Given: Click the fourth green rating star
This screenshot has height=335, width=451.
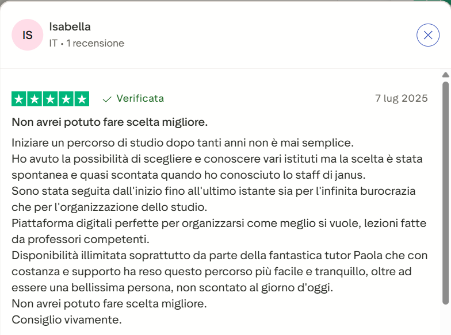Looking at the screenshot, I should click(x=66, y=99).
